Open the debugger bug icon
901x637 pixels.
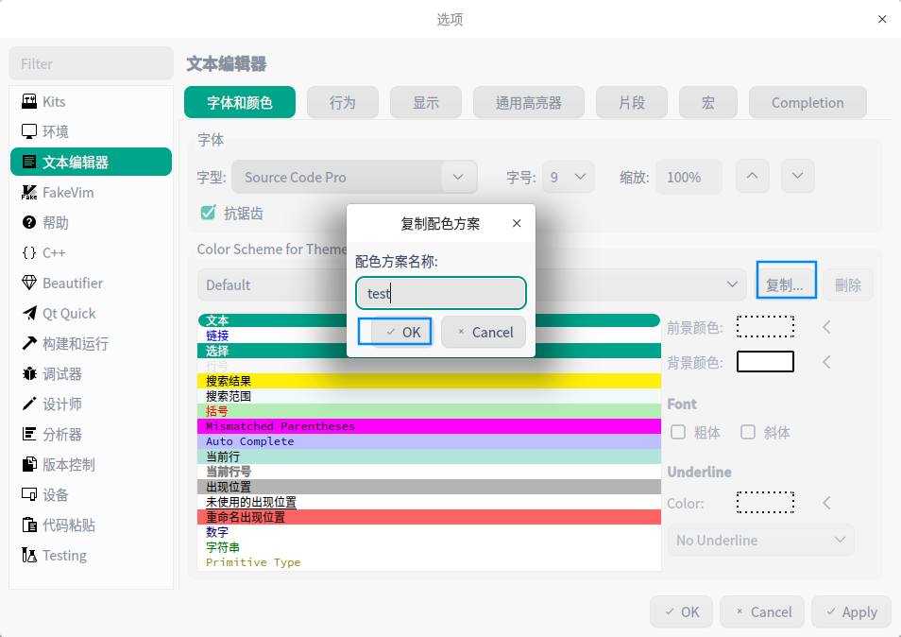pyautogui.click(x=29, y=373)
